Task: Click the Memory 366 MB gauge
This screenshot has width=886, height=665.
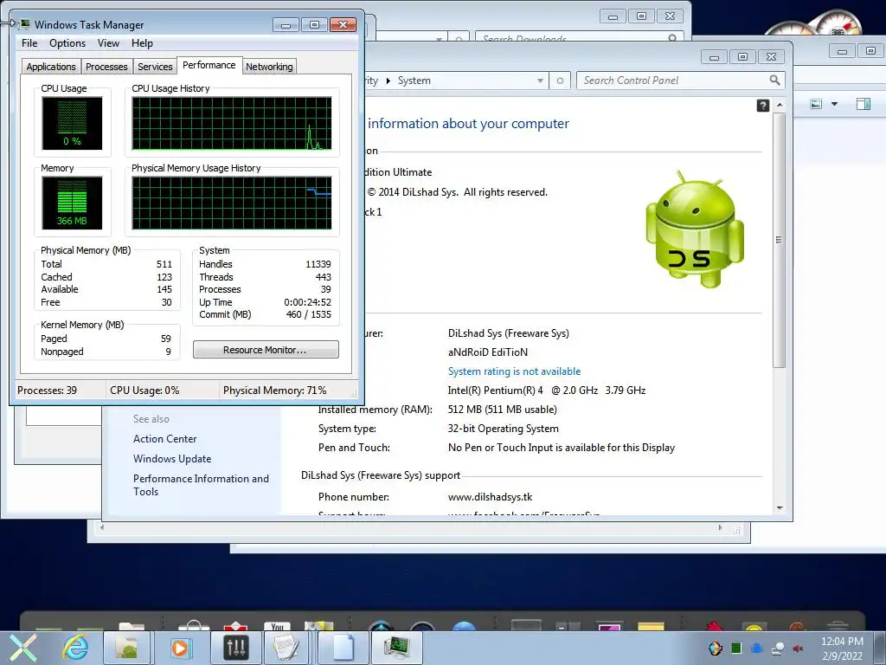Action: tap(72, 203)
